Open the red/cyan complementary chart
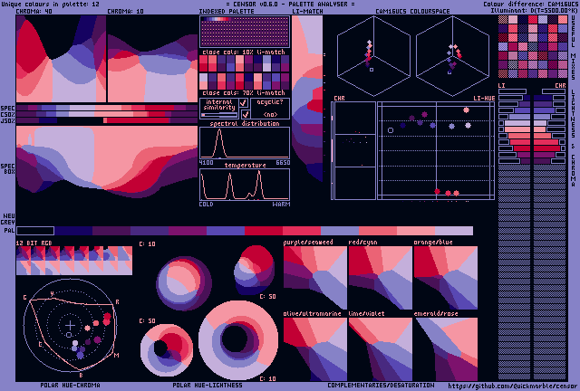Viewport: 580px width, 391px height. (x=381, y=278)
